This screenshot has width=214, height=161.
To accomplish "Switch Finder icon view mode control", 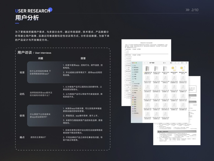I will (x=164, y=63).
